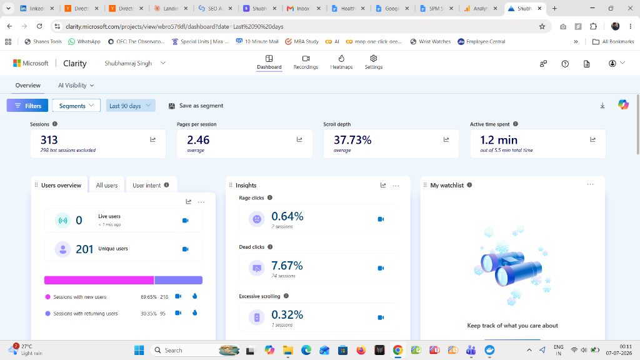Viewport: 640px width, 360px height.
Task: Click Save as segment
Action: coord(196,106)
